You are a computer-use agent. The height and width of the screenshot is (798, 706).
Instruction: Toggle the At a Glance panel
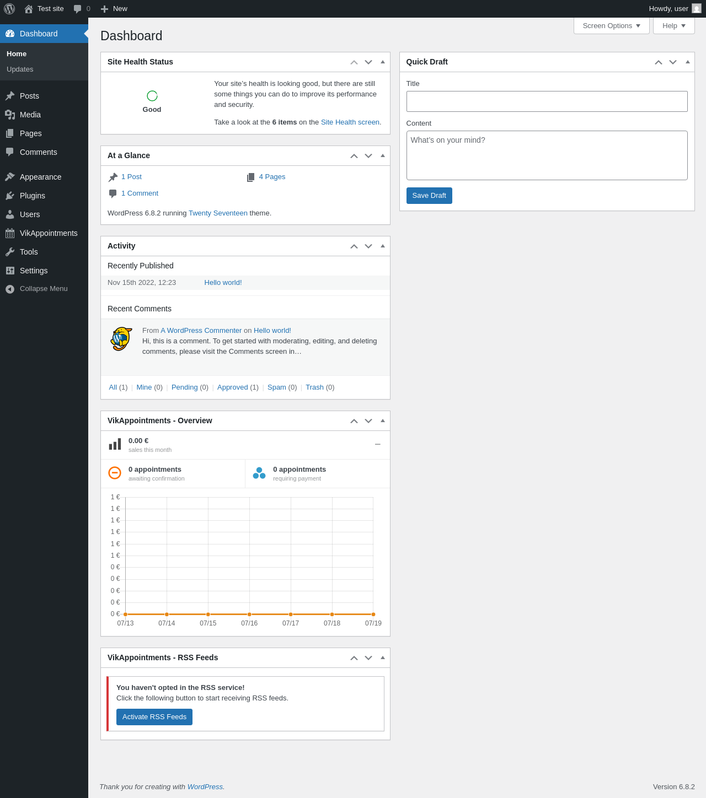383,156
